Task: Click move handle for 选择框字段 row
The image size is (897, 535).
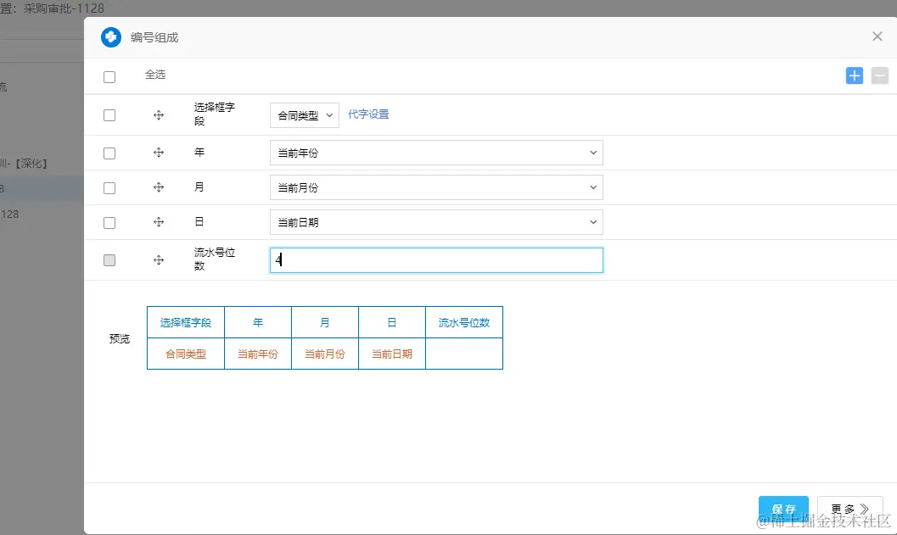Action: (x=159, y=115)
